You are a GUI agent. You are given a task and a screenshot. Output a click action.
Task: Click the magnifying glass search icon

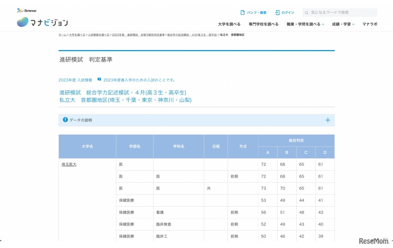(x=306, y=13)
